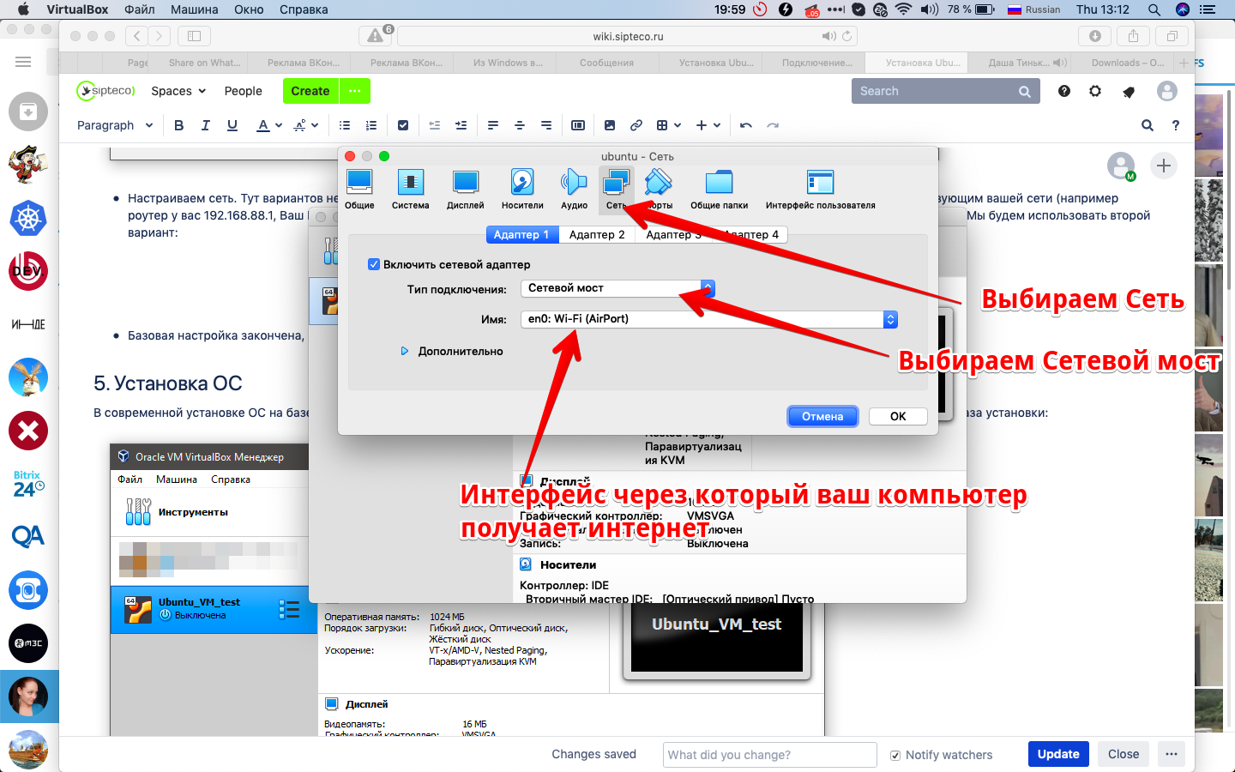Go back in Safari
The height and width of the screenshot is (772, 1235).
pos(136,36)
